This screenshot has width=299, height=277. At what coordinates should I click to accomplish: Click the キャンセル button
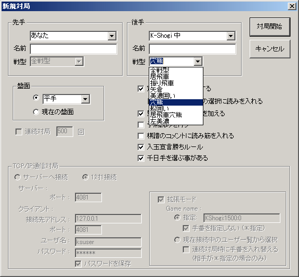tap(270, 49)
